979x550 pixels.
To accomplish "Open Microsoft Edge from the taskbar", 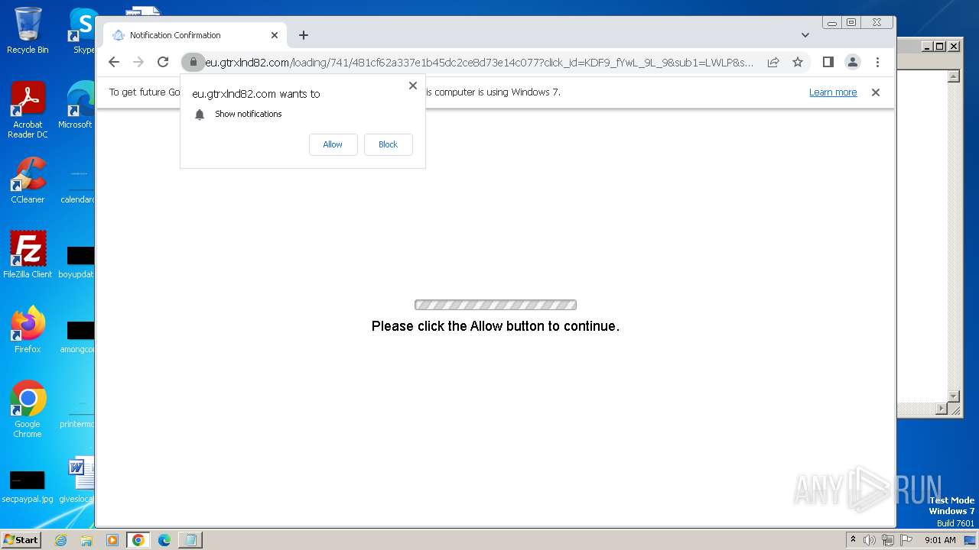I will point(164,540).
